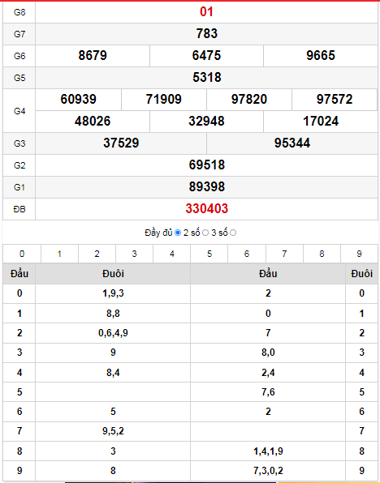This screenshot has width=380, height=483.
Task: Select the '2 số' radio button
Action: pyautogui.click(x=205, y=233)
